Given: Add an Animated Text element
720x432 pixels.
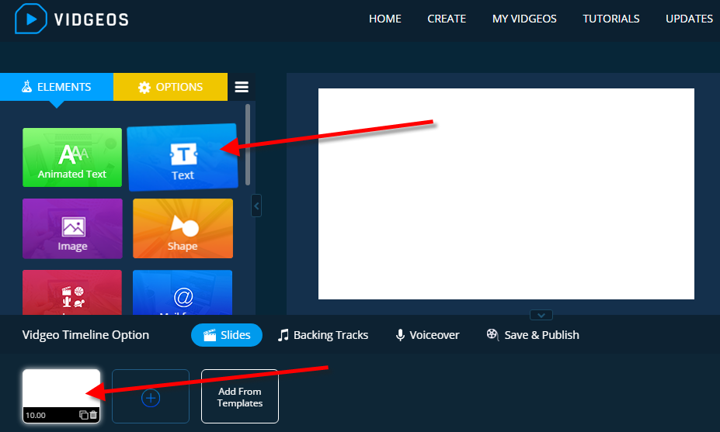Looking at the screenshot, I should [72, 157].
